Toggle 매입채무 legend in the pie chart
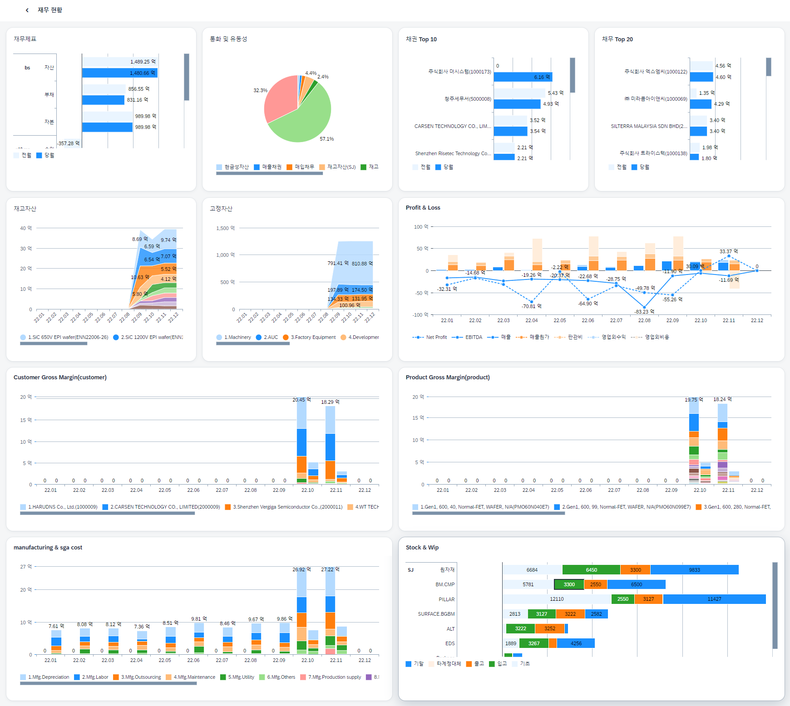This screenshot has width=790, height=706. coord(301,167)
